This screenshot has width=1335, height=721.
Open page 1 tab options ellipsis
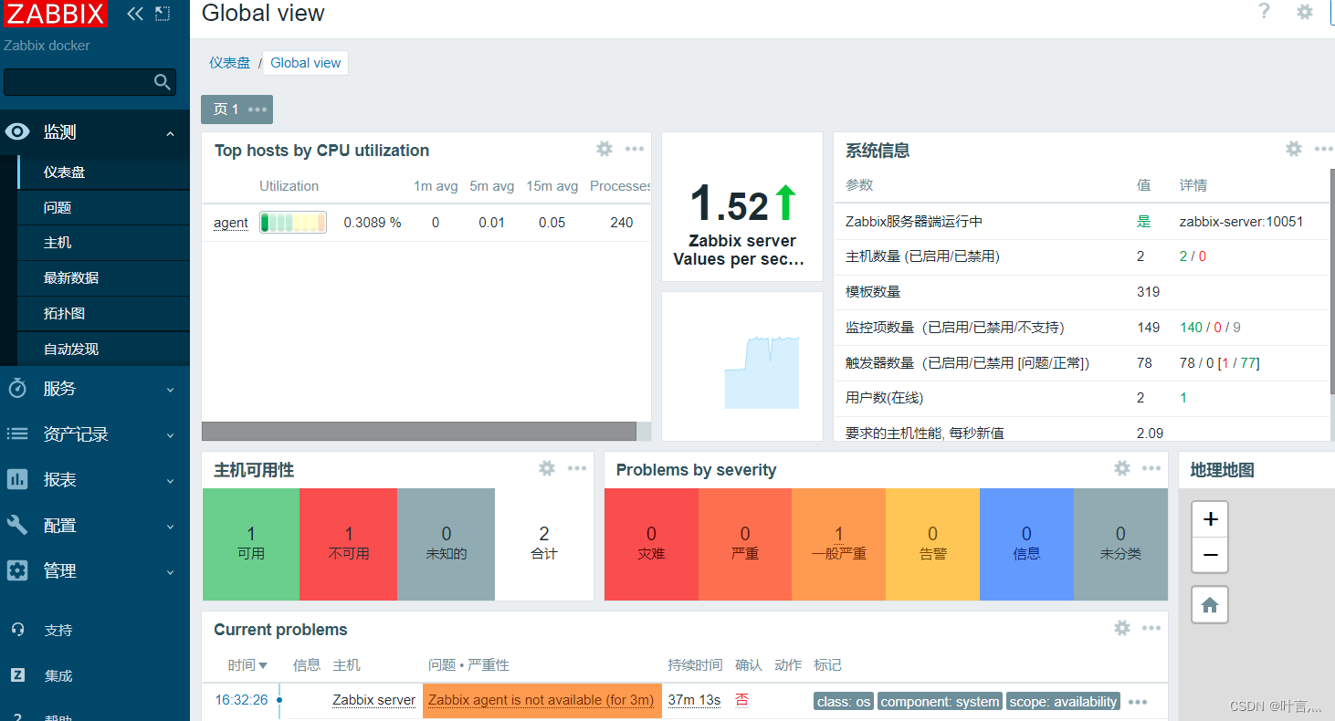click(x=258, y=110)
